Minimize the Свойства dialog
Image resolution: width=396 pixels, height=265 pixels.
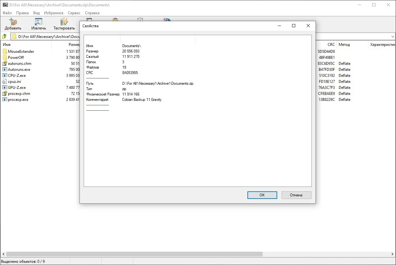coord(279,26)
